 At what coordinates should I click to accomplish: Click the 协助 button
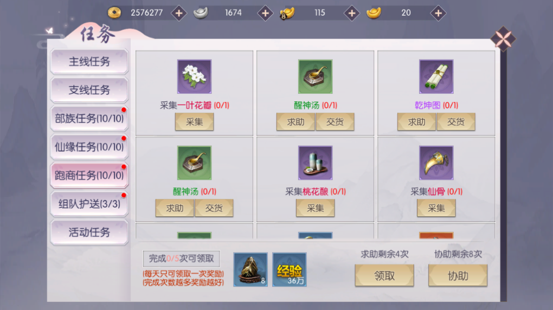(458, 275)
